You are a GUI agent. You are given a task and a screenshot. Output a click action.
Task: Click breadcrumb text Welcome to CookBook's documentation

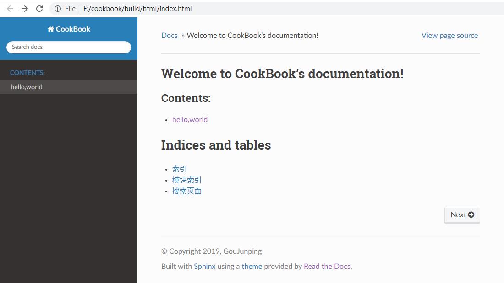pos(252,36)
